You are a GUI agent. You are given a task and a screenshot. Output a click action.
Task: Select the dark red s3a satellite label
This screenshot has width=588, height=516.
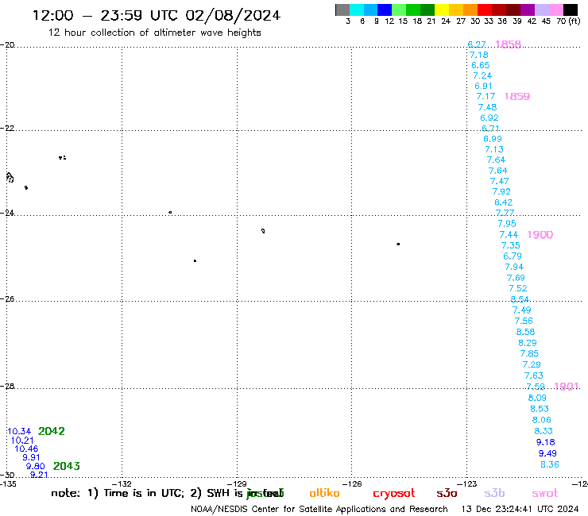coord(447,494)
